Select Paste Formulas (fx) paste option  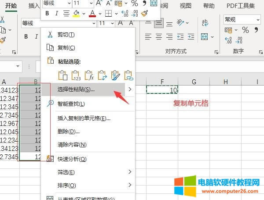coord(89,75)
